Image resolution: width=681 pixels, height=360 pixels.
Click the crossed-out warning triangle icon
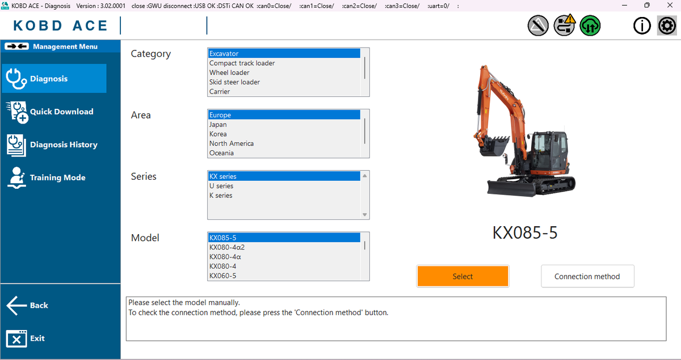click(537, 26)
